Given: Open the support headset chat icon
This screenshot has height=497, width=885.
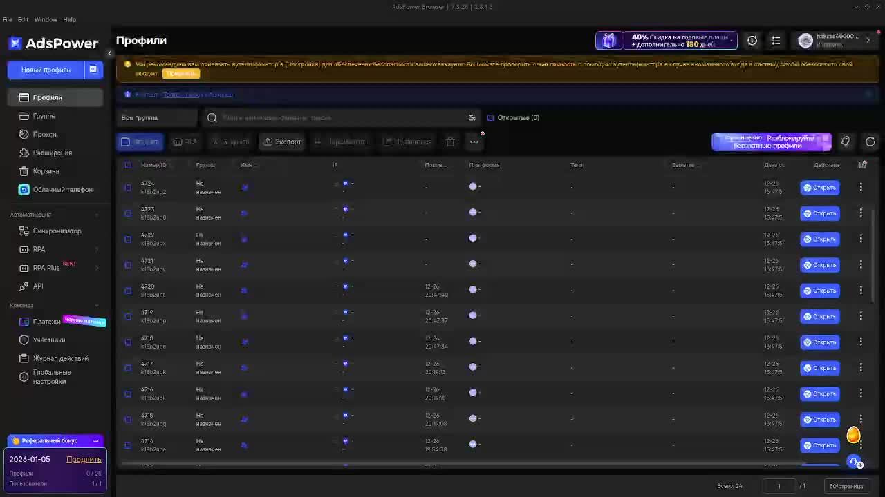Looking at the screenshot, I should [x=856, y=462].
